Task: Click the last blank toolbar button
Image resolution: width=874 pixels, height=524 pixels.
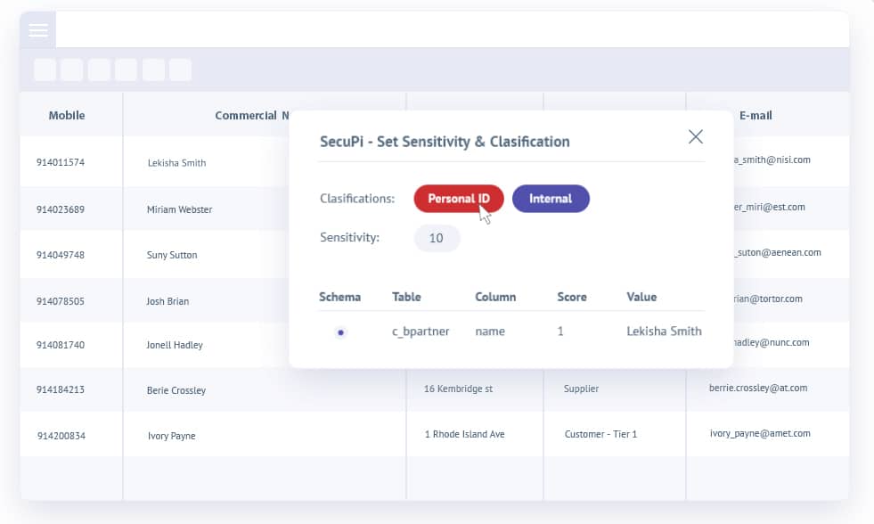Action: click(x=180, y=70)
